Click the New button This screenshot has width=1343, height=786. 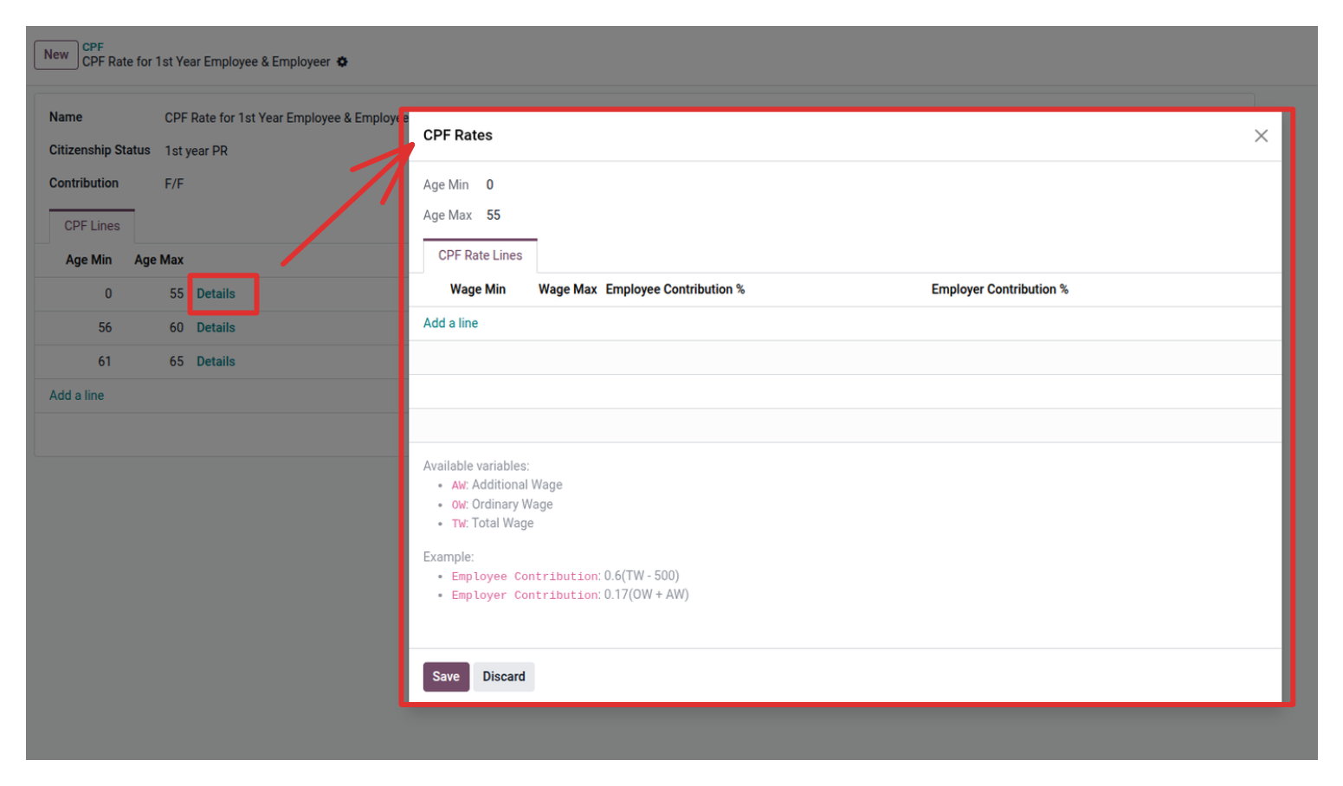click(56, 55)
